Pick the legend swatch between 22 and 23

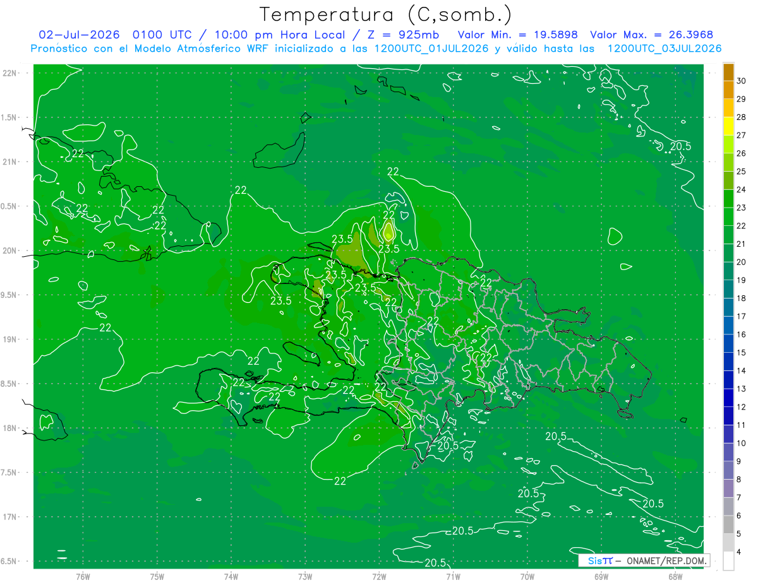(x=728, y=216)
